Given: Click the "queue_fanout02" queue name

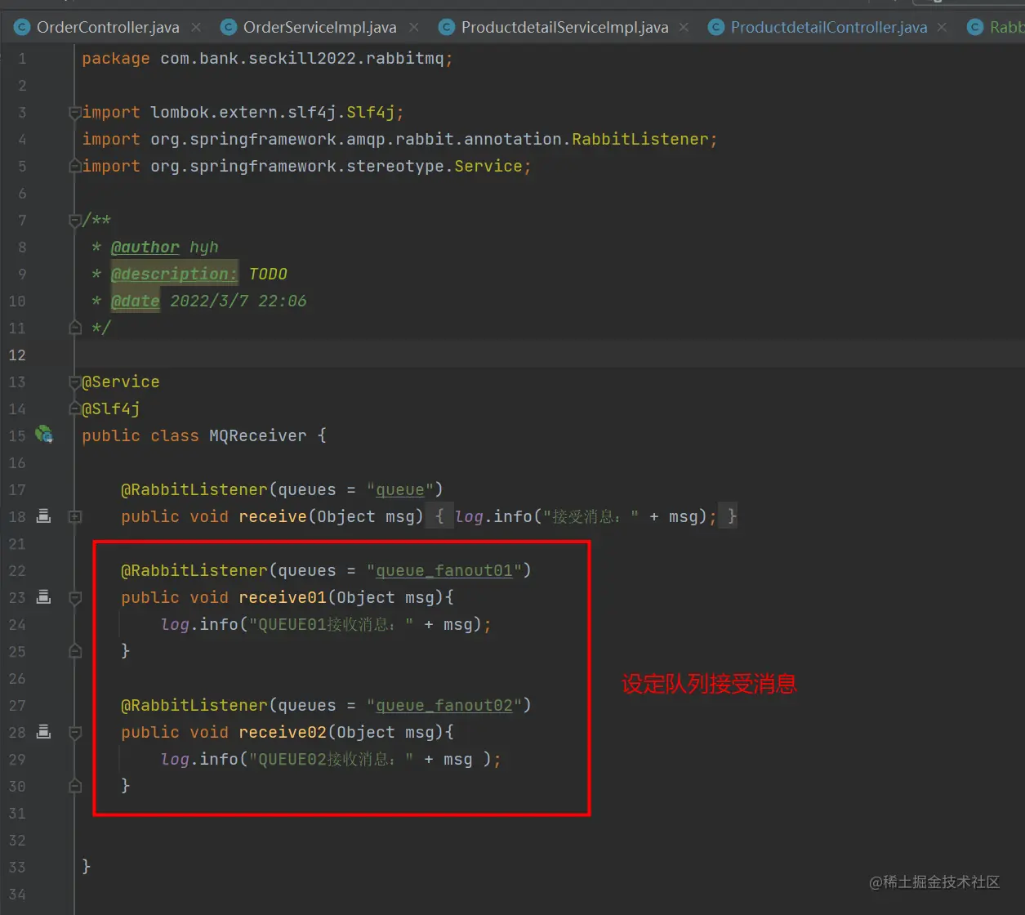Looking at the screenshot, I should click(444, 705).
